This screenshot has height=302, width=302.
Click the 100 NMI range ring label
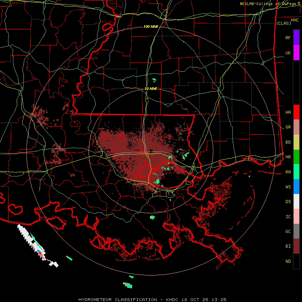pos(151,27)
